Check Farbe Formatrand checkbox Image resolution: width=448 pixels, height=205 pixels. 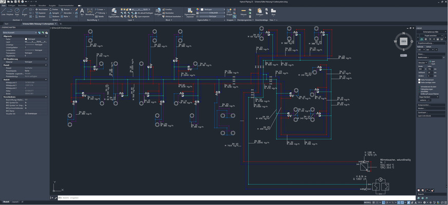click(419, 80)
